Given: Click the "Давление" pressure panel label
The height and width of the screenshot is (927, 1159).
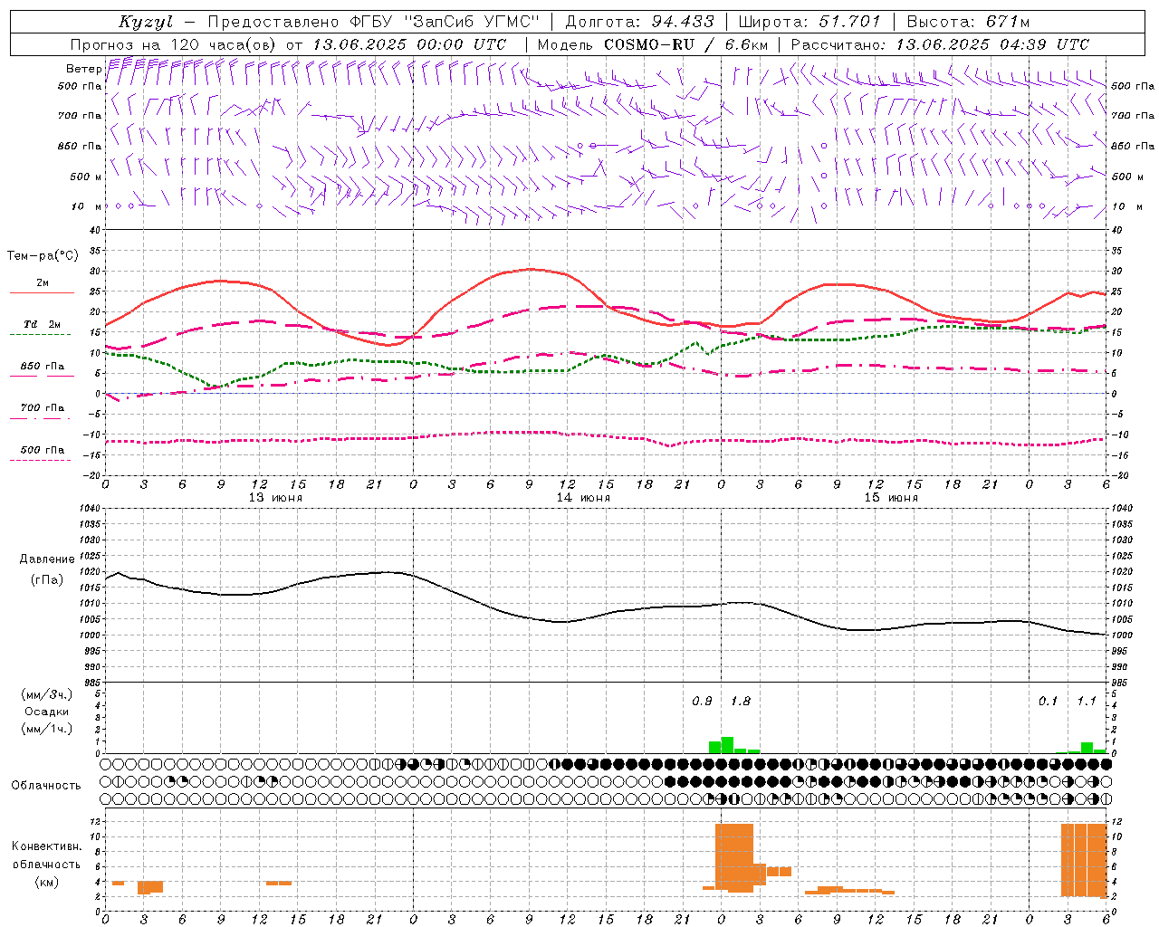Looking at the screenshot, I should coord(46,559).
